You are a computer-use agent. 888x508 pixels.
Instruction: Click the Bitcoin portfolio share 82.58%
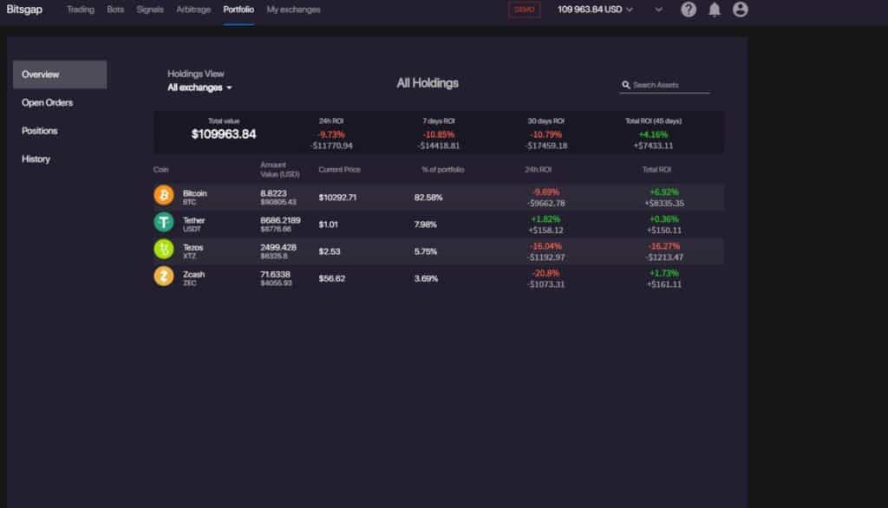tap(428, 198)
